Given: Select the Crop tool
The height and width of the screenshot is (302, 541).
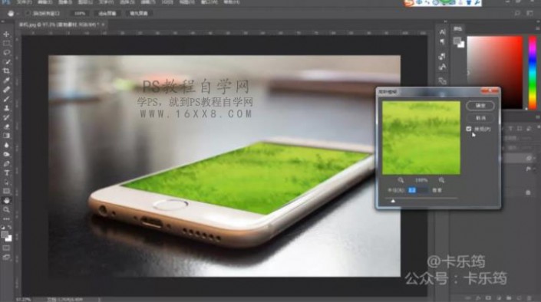Looking at the screenshot, I should point(7,71).
